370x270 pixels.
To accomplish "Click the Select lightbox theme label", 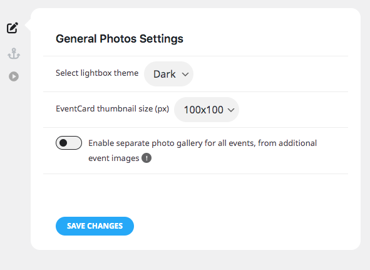I will point(97,73).
